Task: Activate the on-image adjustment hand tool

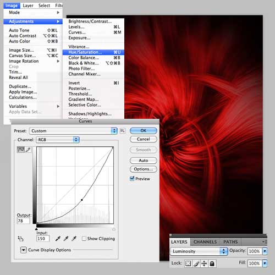Action: 20,239
